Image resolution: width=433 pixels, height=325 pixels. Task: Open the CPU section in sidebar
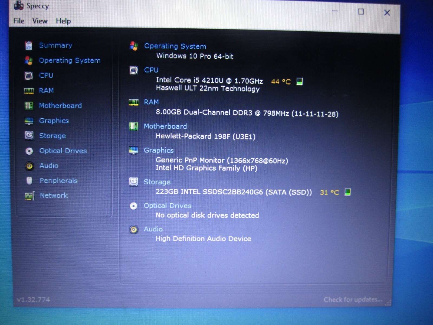tap(46, 76)
